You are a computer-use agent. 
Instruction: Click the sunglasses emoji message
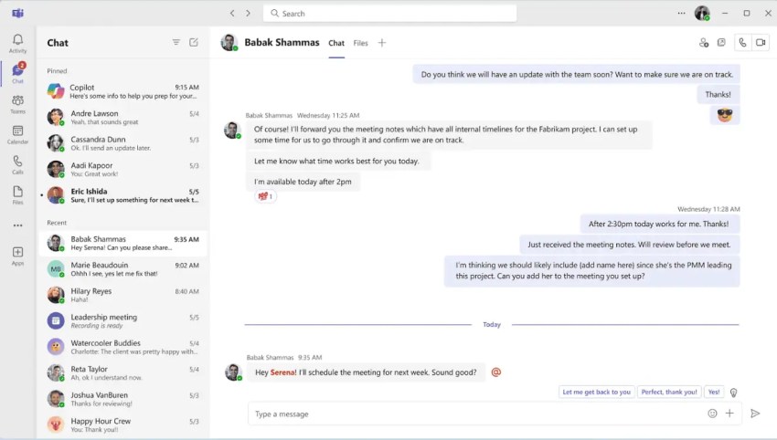pyautogui.click(x=725, y=115)
